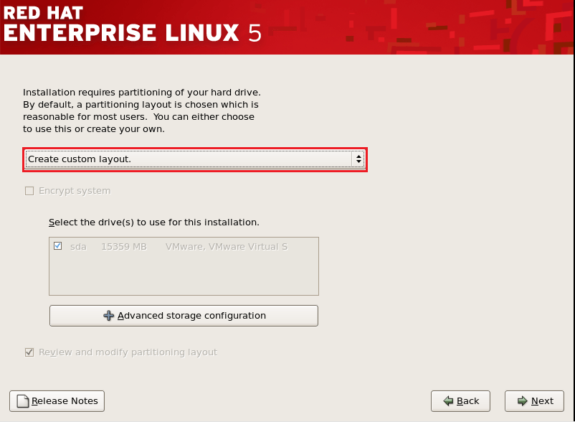Uncheck the sda drive checkbox
Viewport: 575px width, 422px height.
tap(57, 246)
